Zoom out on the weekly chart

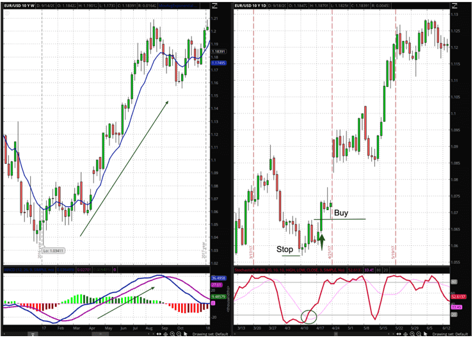point(179,334)
